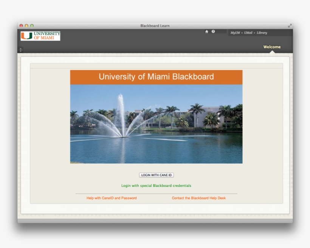Open the Library link
Image resolution: width=310 pixels, height=248 pixels.
(262, 33)
